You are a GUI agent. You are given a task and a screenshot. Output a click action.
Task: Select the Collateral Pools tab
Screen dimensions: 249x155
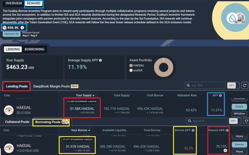click(17, 122)
